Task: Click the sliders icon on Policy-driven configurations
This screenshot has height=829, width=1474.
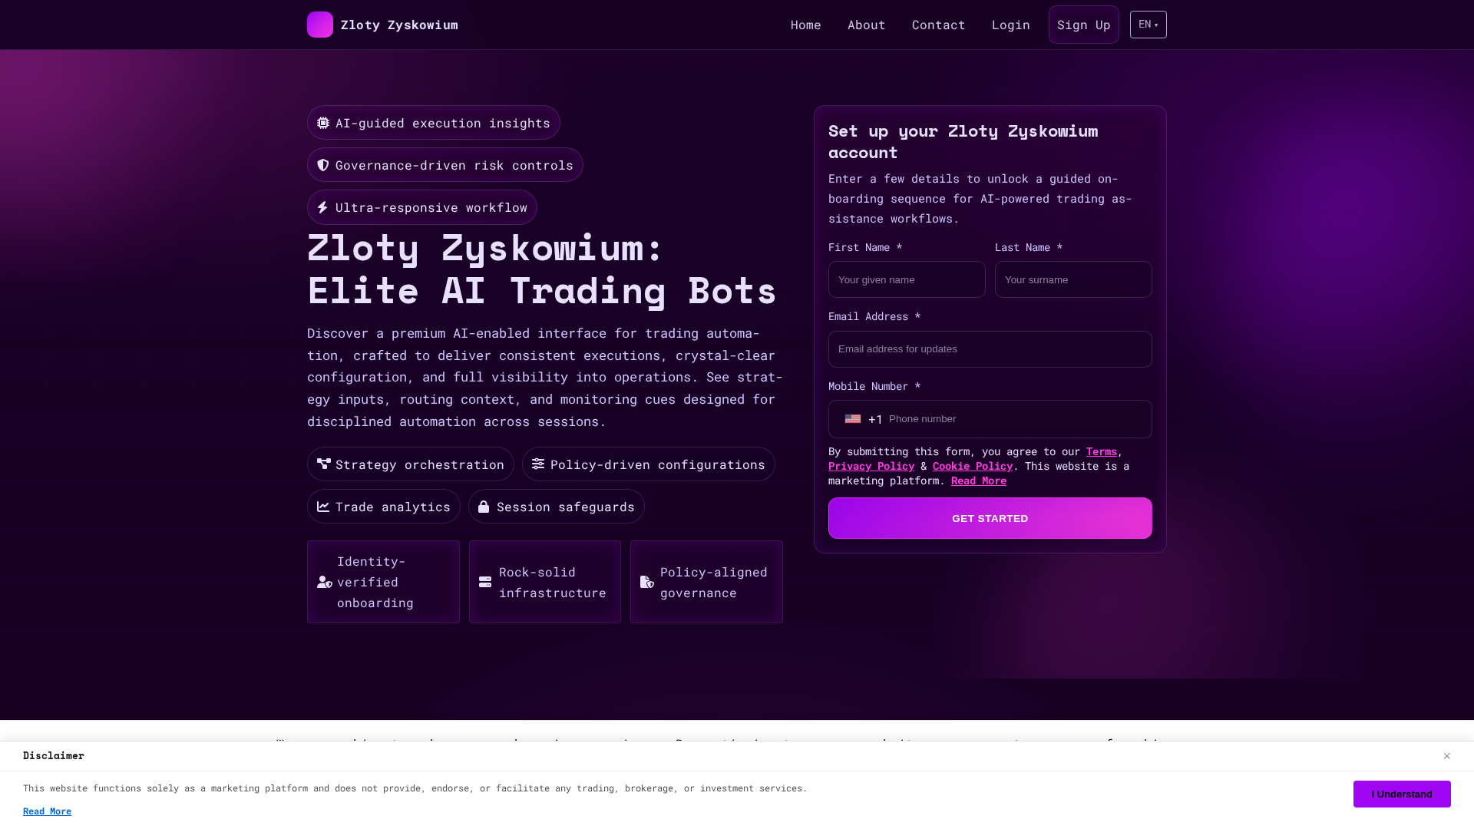Action: point(538,464)
